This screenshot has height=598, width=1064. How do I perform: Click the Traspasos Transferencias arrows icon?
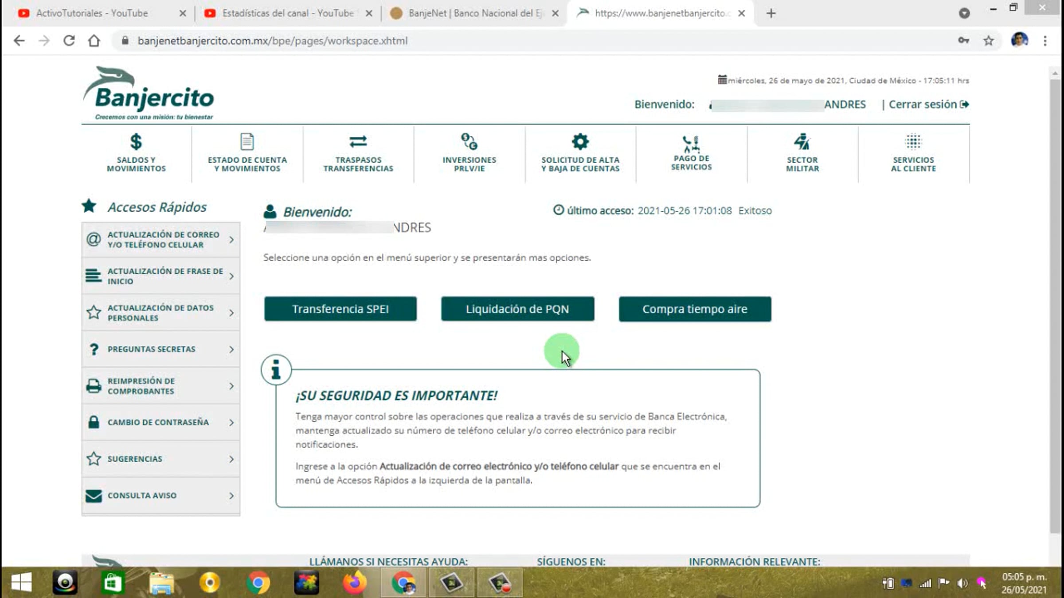(358, 142)
